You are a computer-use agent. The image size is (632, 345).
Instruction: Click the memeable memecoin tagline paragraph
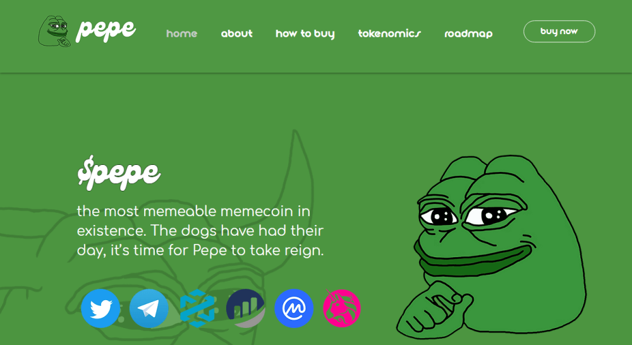[x=200, y=231]
